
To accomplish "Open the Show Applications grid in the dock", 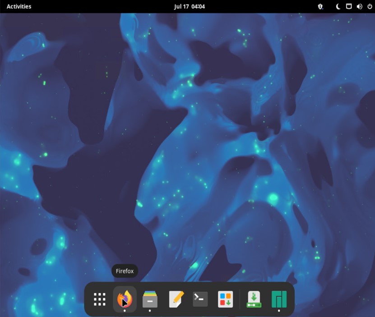I will coord(99,299).
